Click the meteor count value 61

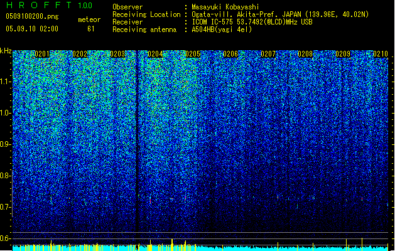coord(91,29)
